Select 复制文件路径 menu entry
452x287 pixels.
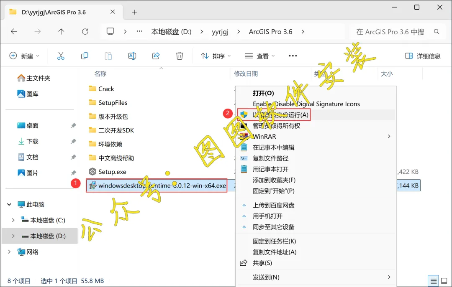pos(316,158)
